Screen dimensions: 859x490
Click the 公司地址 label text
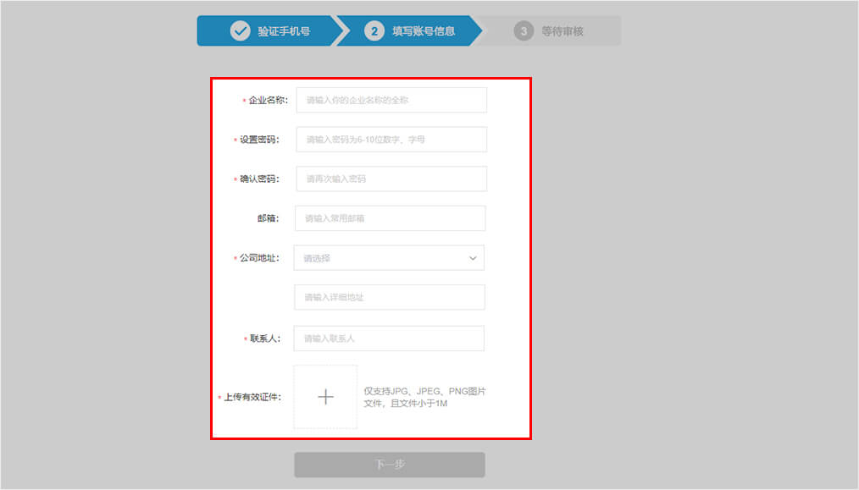tap(259, 258)
